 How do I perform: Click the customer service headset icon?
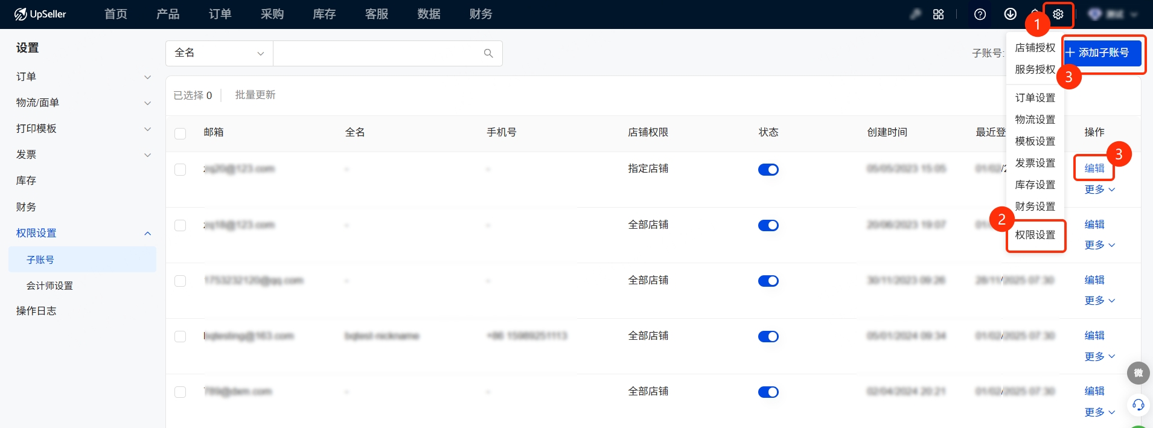1138,404
